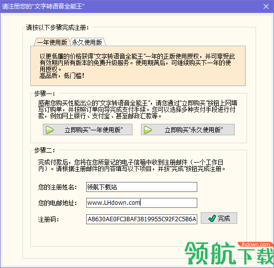Focus the 您的注册姓名 input field
The image size is (274, 268).
141,187
